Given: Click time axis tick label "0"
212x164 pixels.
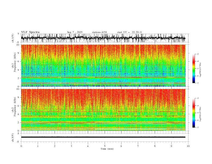Looking at the screenshot, I should point(21,146).
